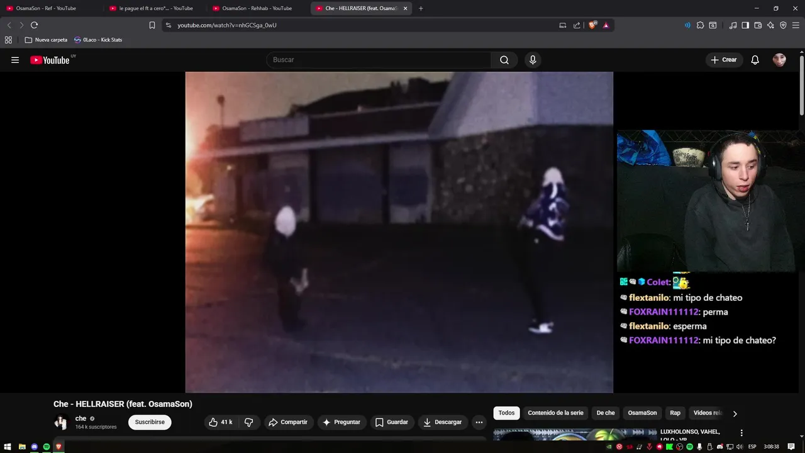
Task: Open YouTube notifications bell
Action: [x=755, y=60]
